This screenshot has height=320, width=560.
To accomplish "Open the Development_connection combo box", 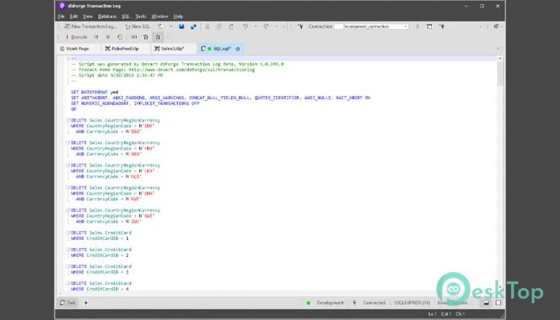I will coord(371,26).
